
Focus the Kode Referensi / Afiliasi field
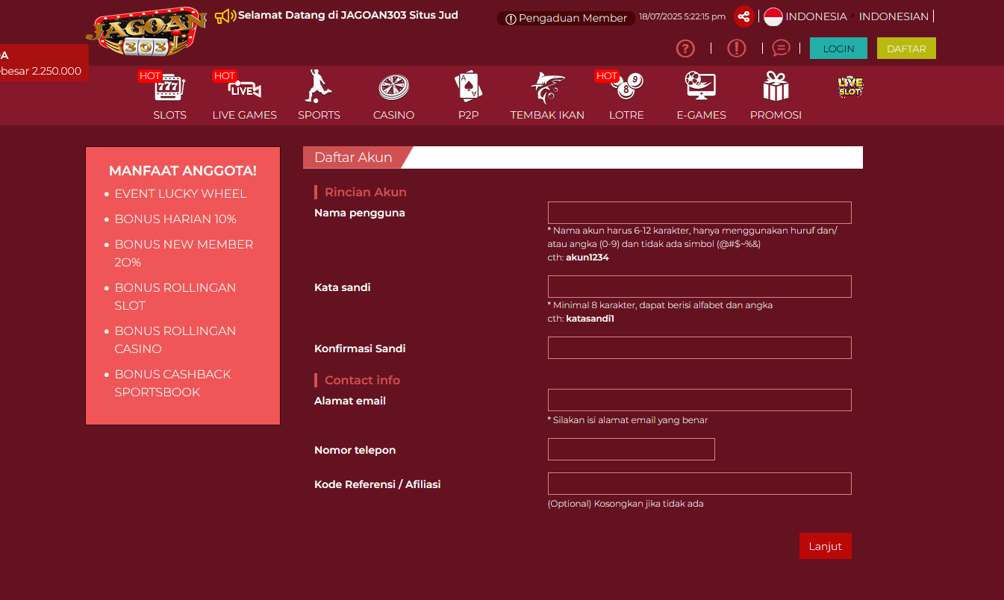tap(699, 484)
